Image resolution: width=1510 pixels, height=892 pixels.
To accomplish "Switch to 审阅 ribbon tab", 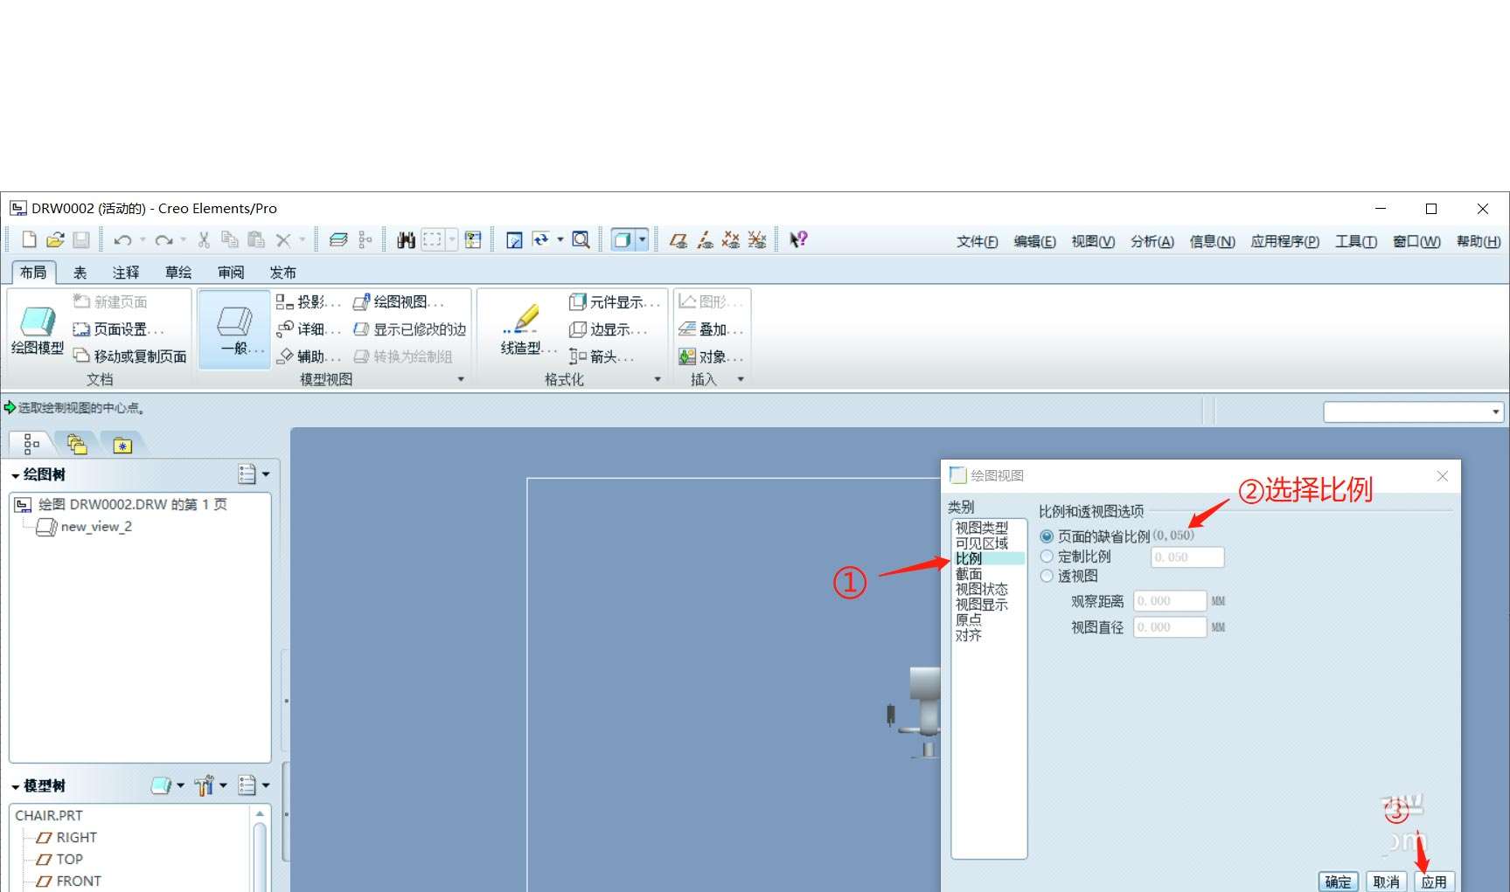I will pos(231,273).
